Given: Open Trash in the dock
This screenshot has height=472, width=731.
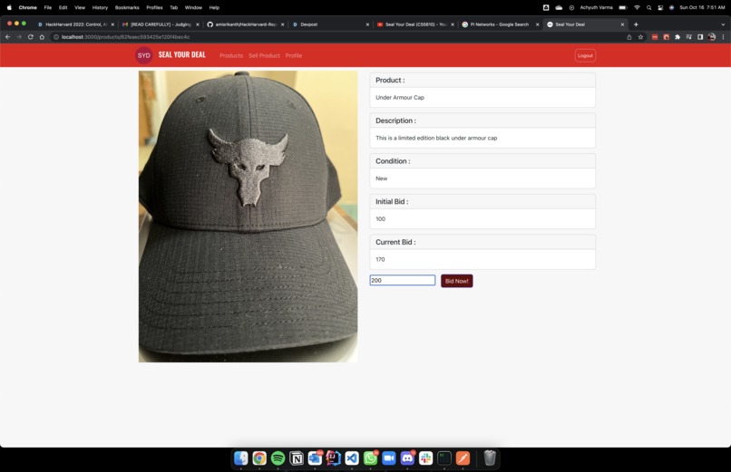Looking at the screenshot, I should 490,458.
